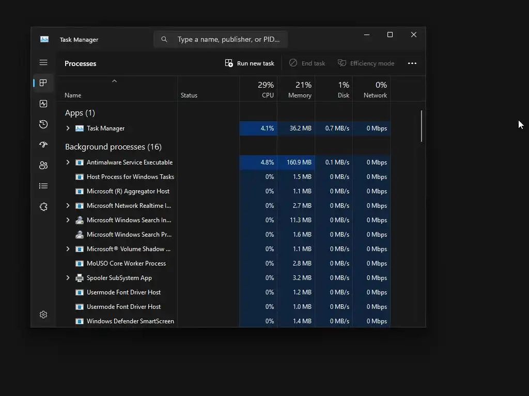Open the Startup apps sidebar page
Screen dimensions: 529x396
tap(43, 145)
